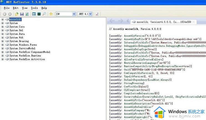Screen dimensions: 206x120
Task: Click the TypeLibVersion attribute link
Action: click(133, 76)
